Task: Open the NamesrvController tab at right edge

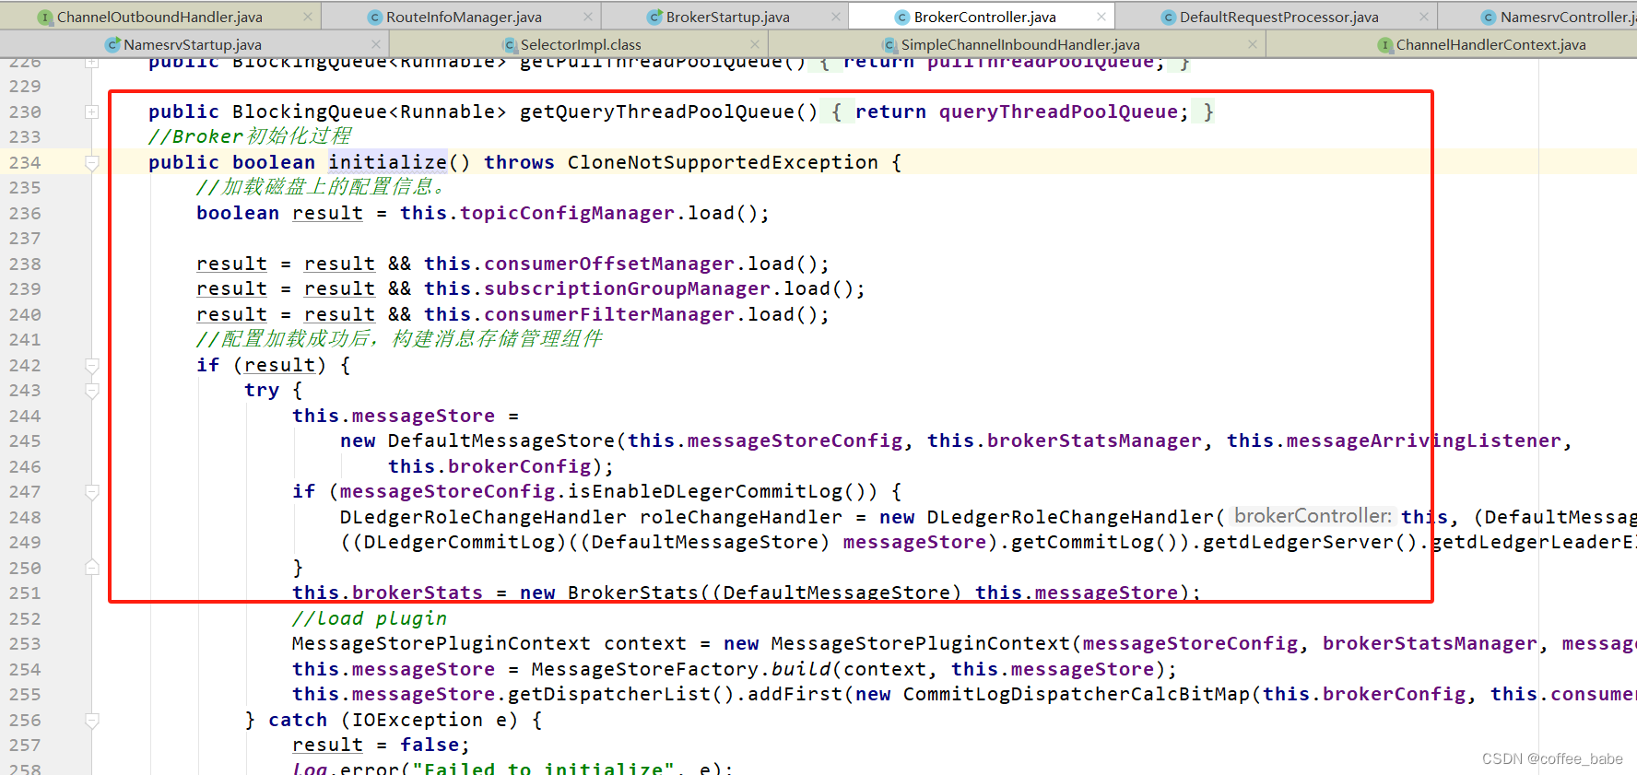Action: [x=1567, y=17]
